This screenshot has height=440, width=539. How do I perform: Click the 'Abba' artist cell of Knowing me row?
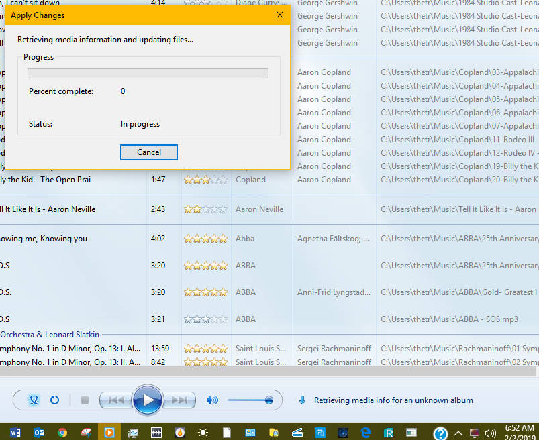coord(245,239)
